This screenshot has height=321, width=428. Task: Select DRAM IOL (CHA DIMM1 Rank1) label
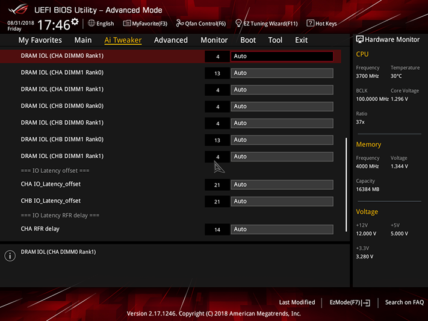(62, 89)
